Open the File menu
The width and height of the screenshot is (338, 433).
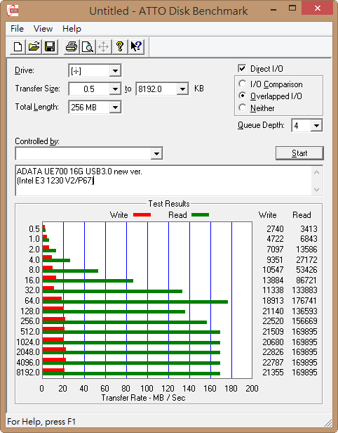[x=17, y=29]
